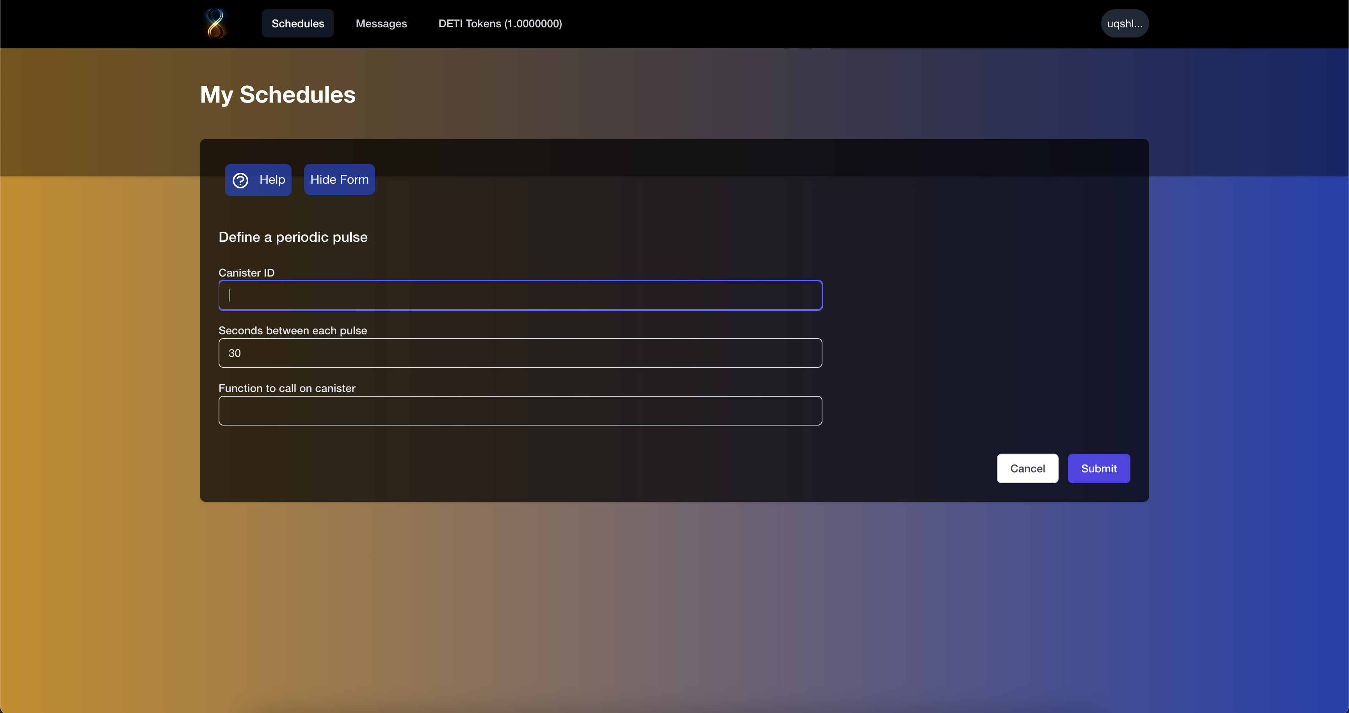Switch to the Messages tab
Viewport: 1349px width, 713px height.
coord(381,23)
